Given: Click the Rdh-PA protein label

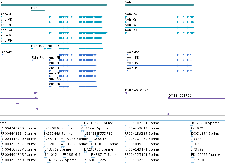Looking at the screenshot, I should tap(38, 58).
